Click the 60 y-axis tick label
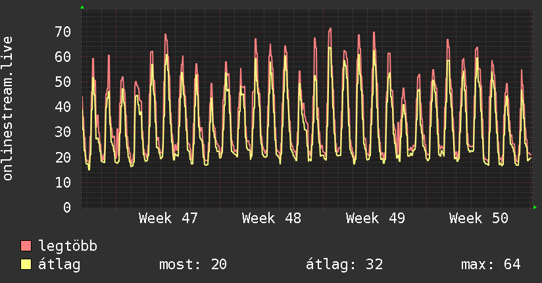This screenshot has width=542, height=283. (63, 57)
